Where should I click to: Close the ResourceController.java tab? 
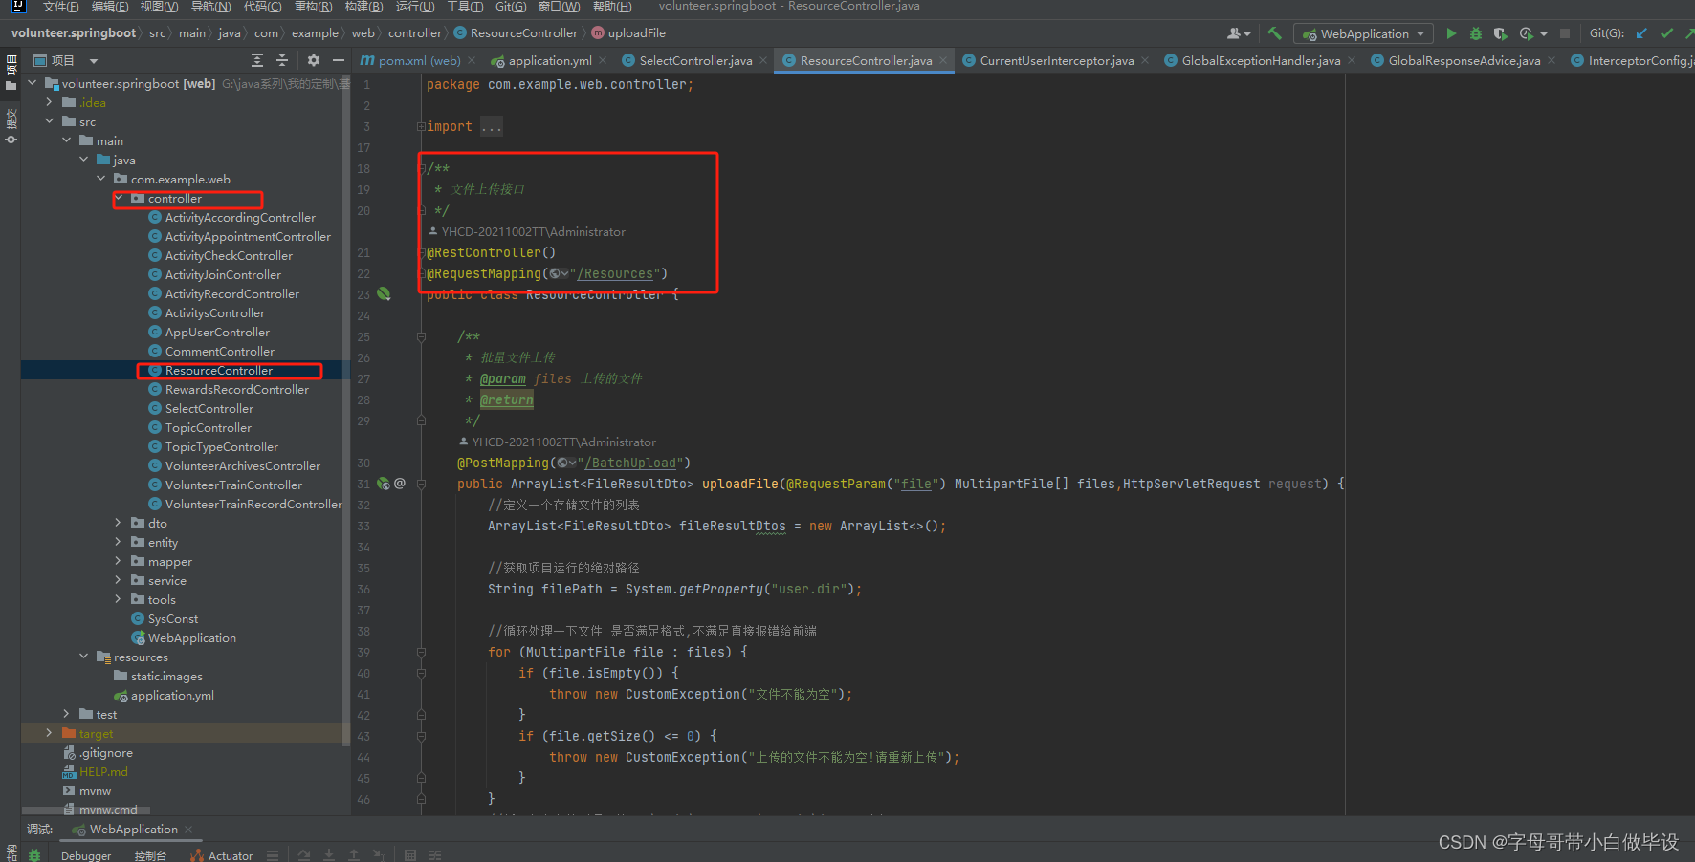943,60
